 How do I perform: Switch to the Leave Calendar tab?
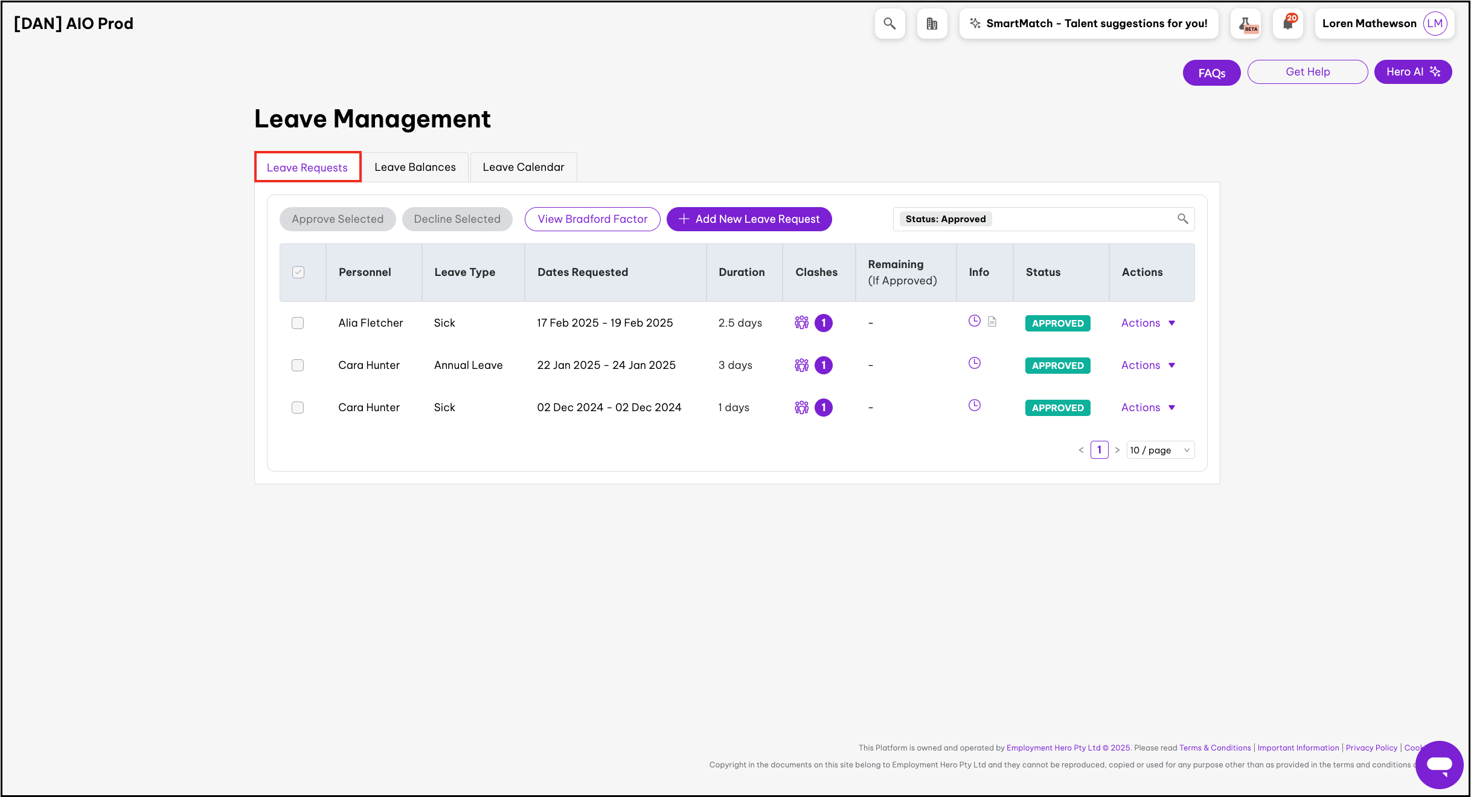pos(523,167)
